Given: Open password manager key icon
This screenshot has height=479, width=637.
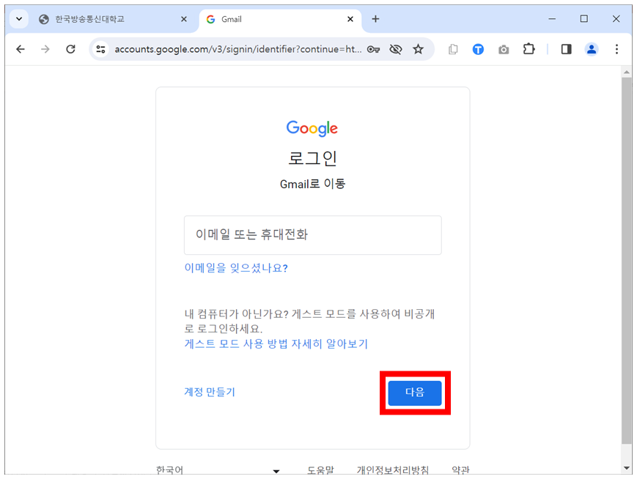Looking at the screenshot, I should pyautogui.click(x=373, y=49).
